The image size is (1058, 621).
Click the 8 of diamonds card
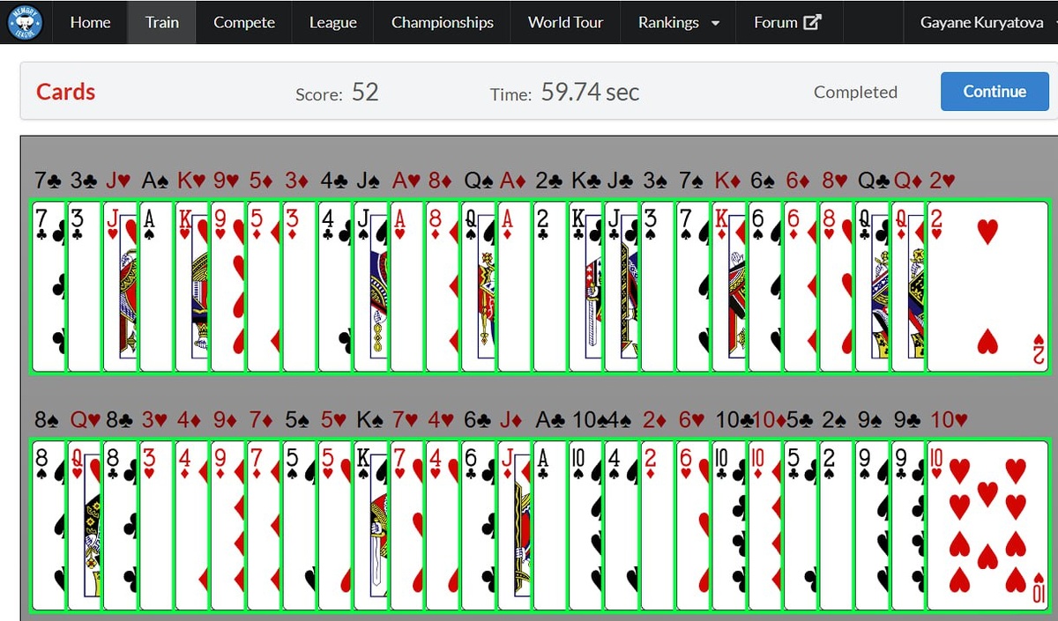443,286
